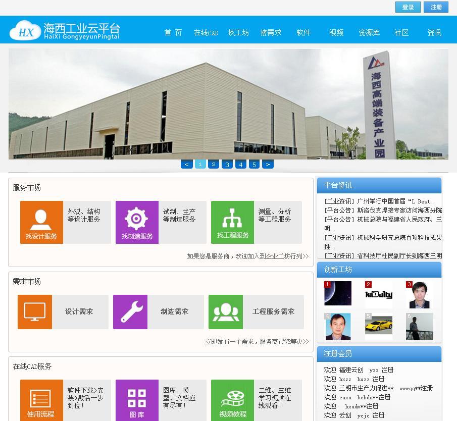Click the orange monitor icon for 设计需求
Image resolution: width=457 pixels, height=421 pixels.
coord(35,312)
